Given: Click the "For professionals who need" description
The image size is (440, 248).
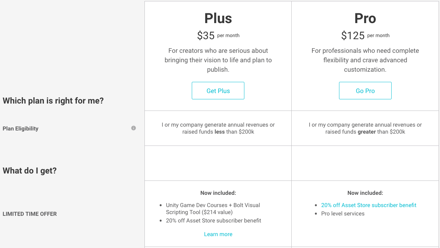Looking at the screenshot, I should coord(365,60).
